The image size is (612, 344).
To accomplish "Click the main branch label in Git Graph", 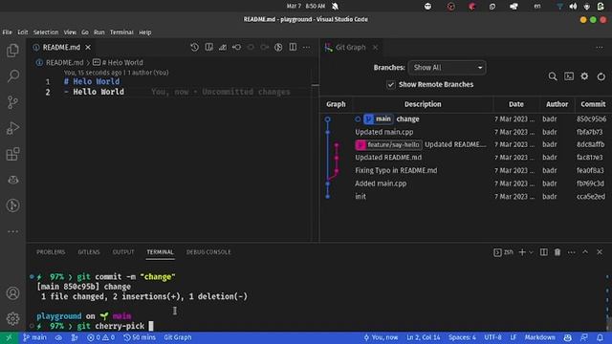I will click(x=379, y=118).
